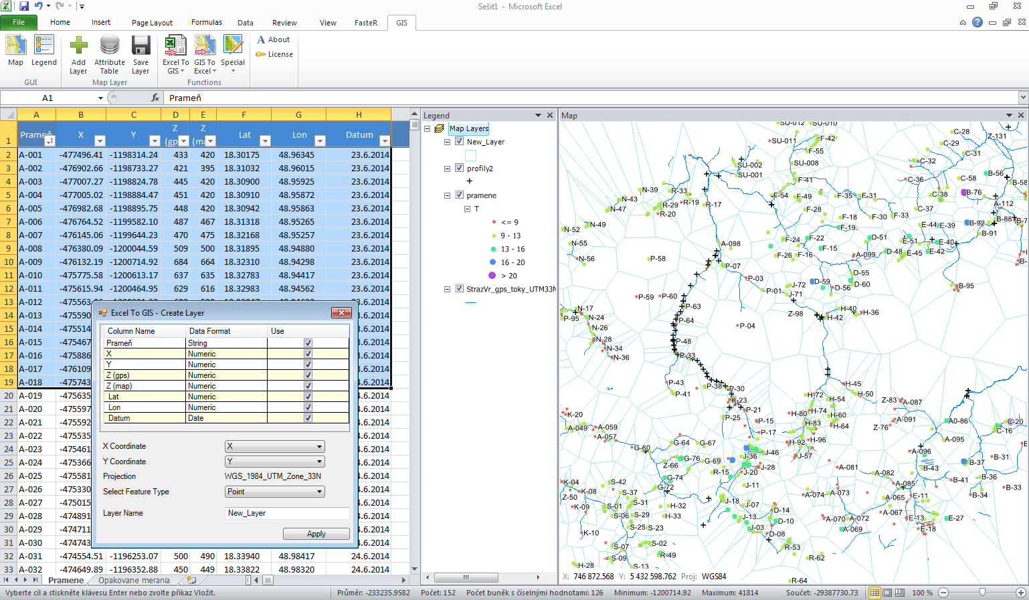This screenshot has height=600, width=1029.
Task: Click the zoom out minus button
Action: point(943,593)
